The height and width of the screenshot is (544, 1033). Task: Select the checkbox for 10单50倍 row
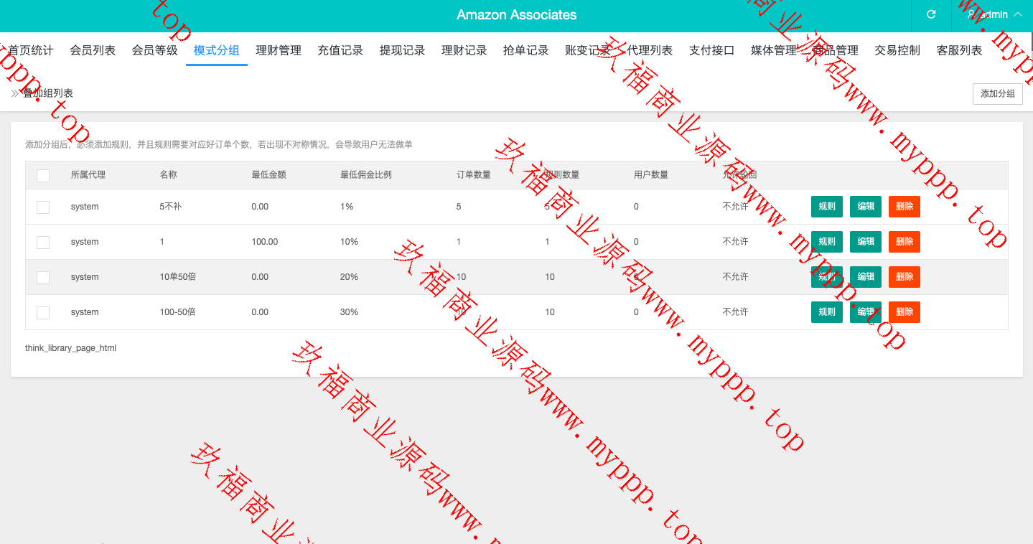[x=43, y=277]
